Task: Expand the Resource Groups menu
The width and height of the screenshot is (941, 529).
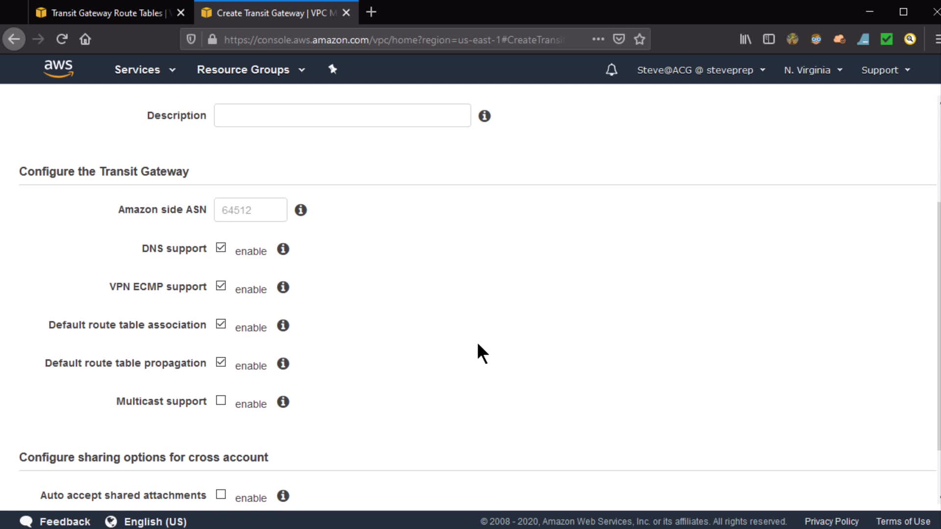Action: (250, 70)
